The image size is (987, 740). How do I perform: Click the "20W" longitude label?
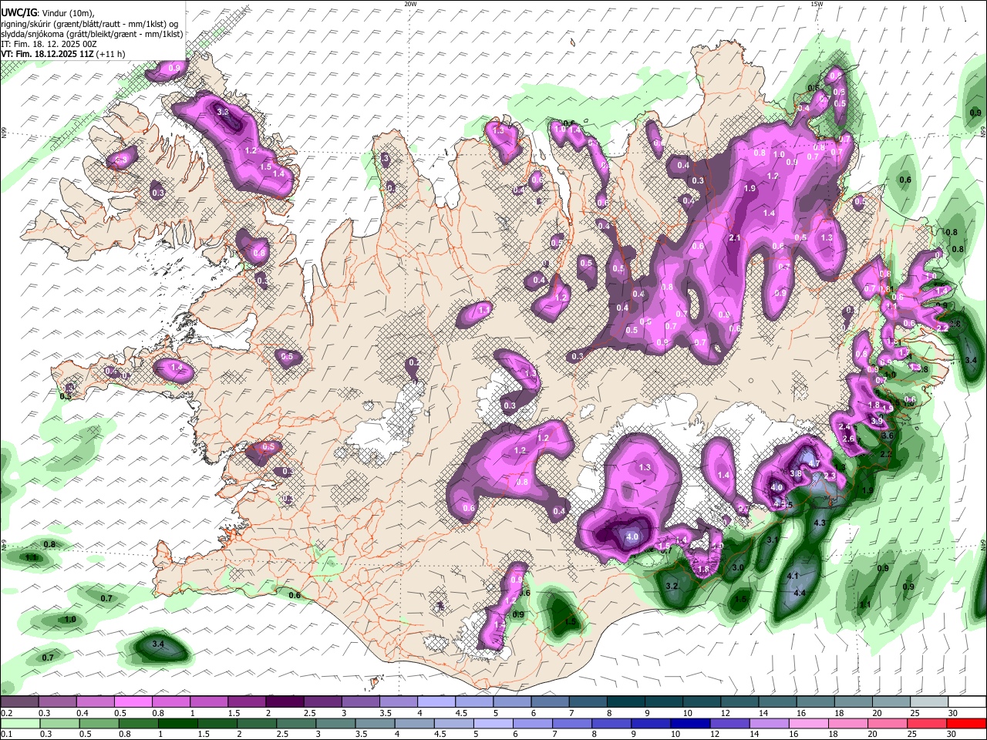pyautogui.click(x=410, y=4)
